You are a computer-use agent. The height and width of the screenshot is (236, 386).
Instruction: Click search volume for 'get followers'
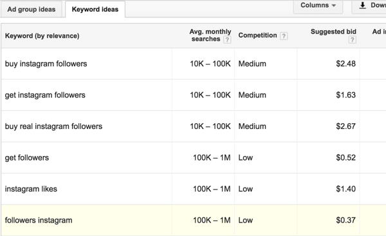212,157
